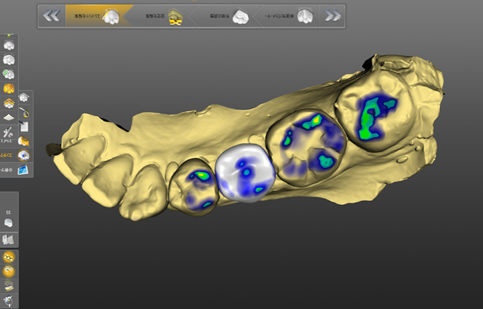Screen dimensions: 483x309
Task: Click the open book icon in lower panel
Action: 9,239
